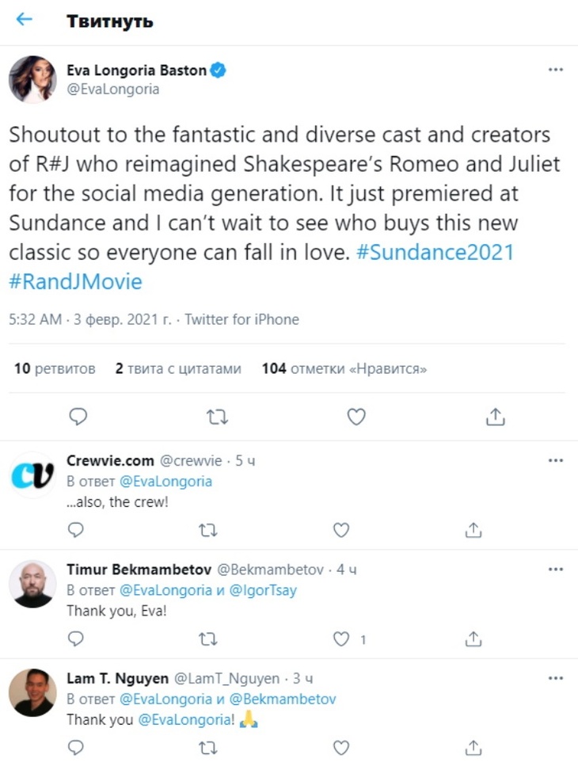The height and width of the screenshot is (766, 578).
Task: Open the #RandJMovie hashtag link
Action: click(75, 282)
